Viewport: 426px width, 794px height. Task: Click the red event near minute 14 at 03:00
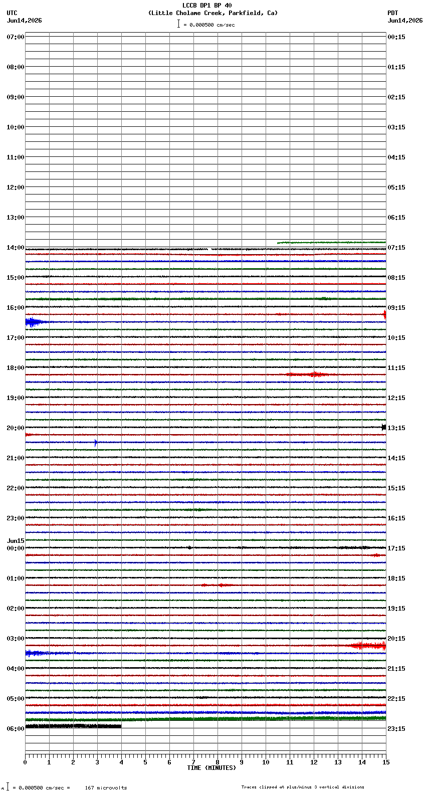(368, 646)
